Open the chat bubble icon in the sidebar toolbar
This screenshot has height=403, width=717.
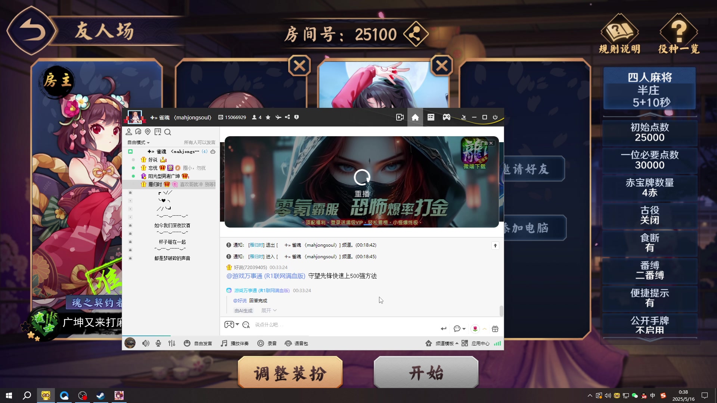138,132
